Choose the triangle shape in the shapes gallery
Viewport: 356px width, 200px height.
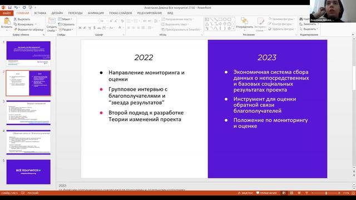click(207, 24)
